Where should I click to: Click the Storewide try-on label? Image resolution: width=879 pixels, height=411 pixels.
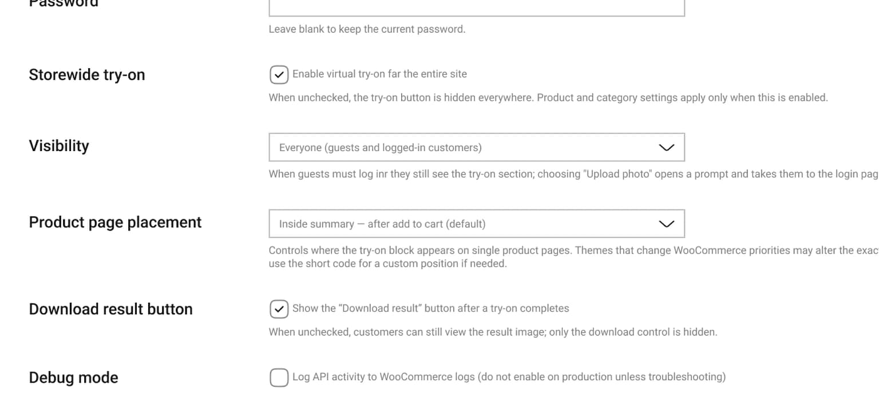click(x=87, y=74)
